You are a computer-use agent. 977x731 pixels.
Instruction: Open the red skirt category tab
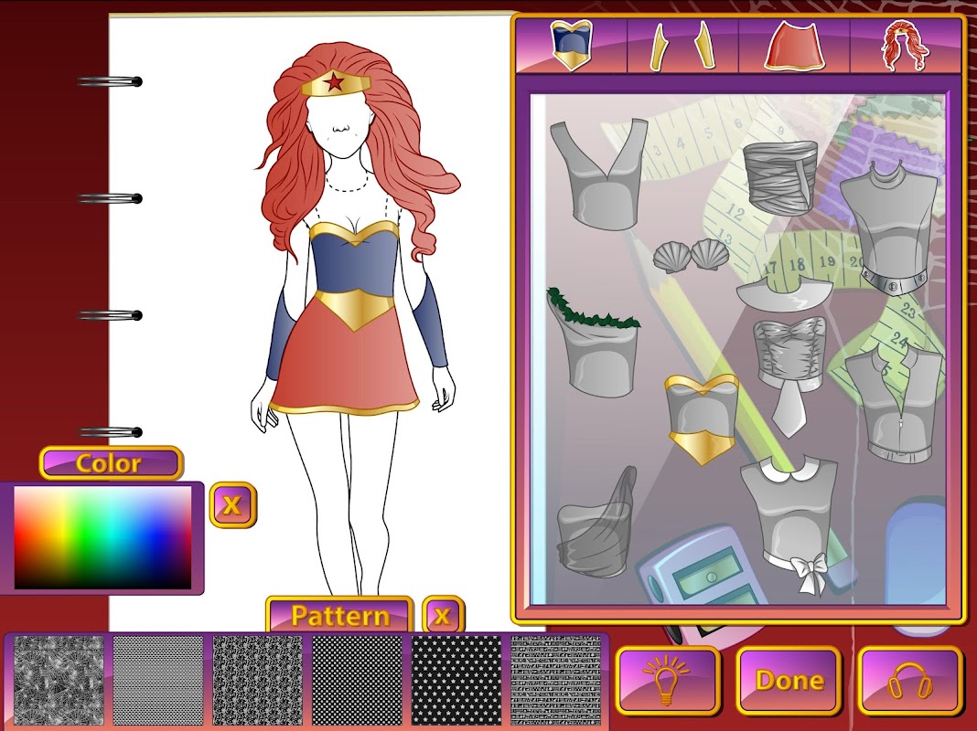[x=794, y=45]
